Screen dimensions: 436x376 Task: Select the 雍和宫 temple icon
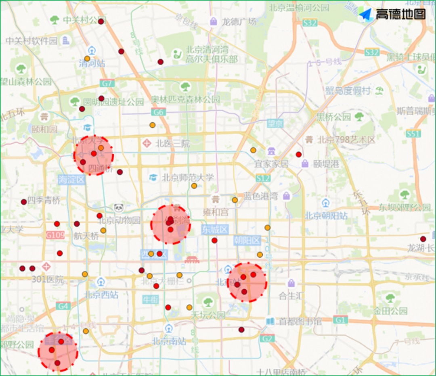point(216,199)
